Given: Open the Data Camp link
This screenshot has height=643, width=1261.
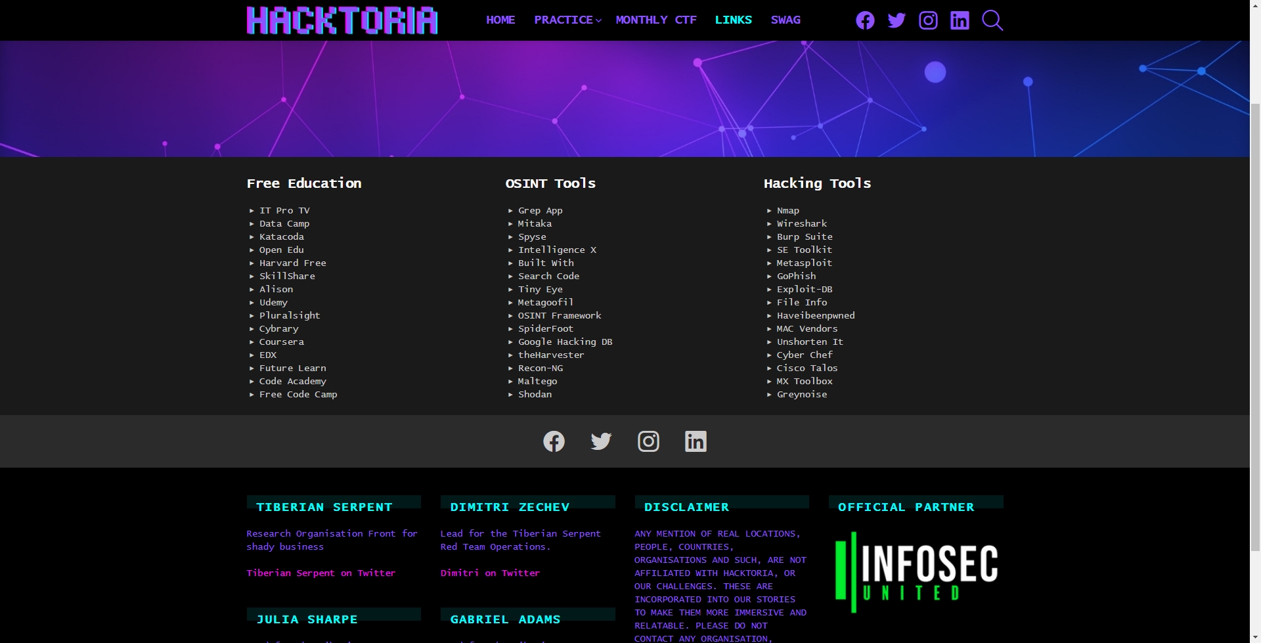Looking at the screenshot, I should pyautogui.click(x=284, y=223).
